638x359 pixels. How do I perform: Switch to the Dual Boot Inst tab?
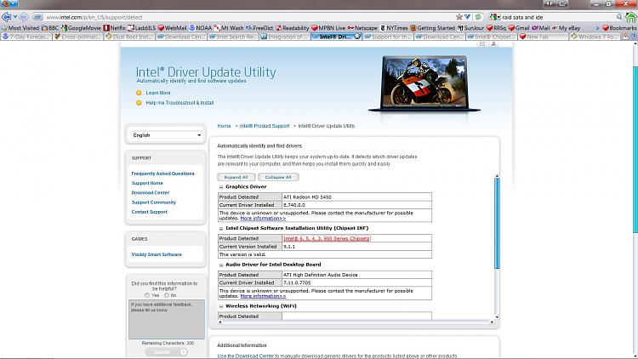tap(129, 37)
